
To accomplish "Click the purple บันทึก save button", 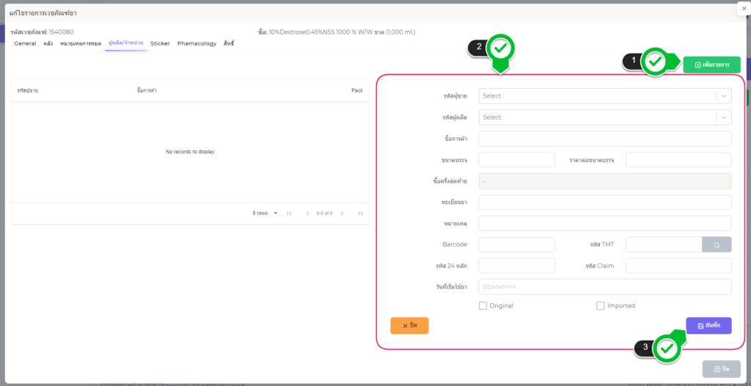I will tap(708, 325).
